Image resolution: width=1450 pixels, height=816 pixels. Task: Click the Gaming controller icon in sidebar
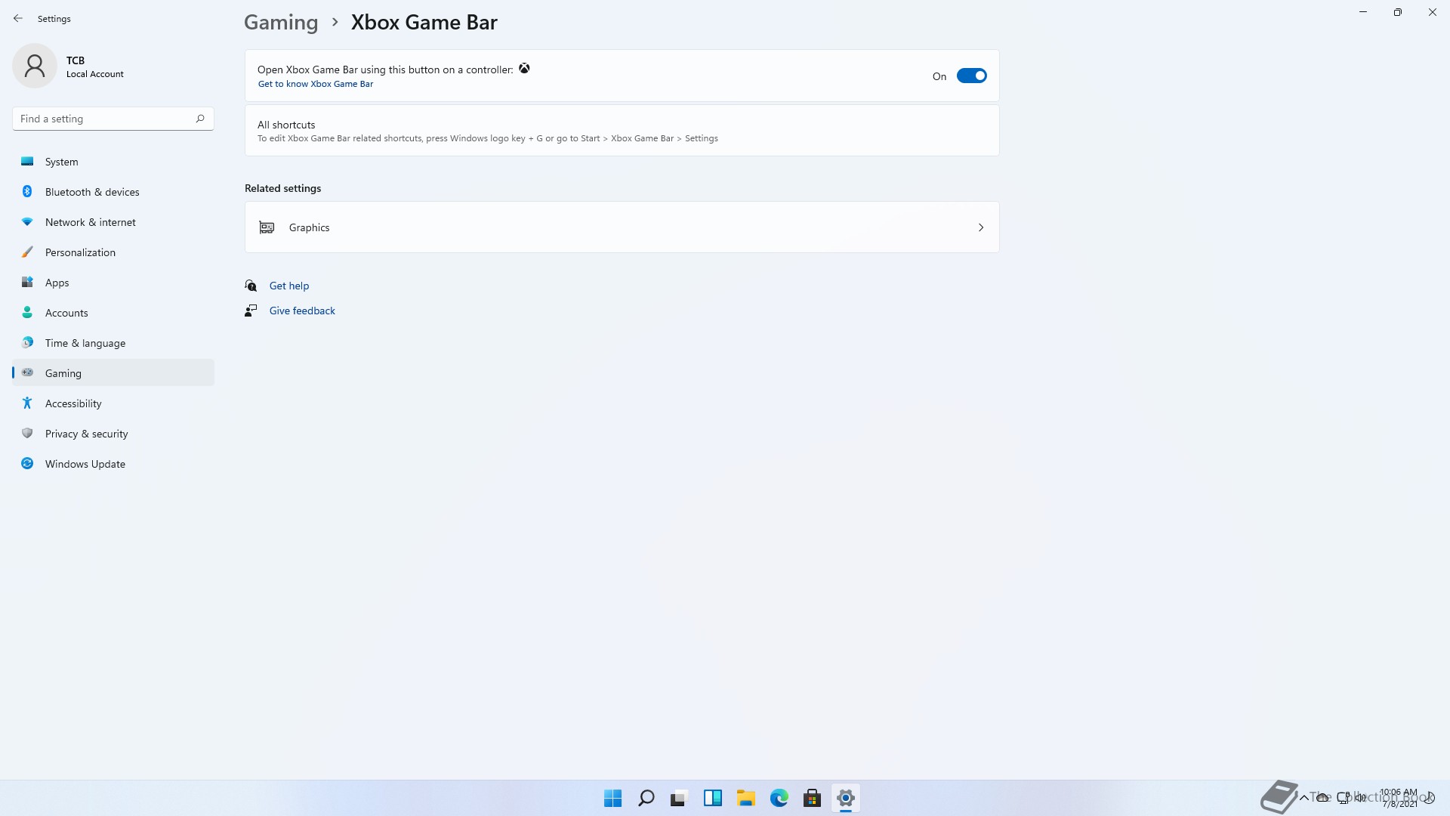click(x=27, y=372)
